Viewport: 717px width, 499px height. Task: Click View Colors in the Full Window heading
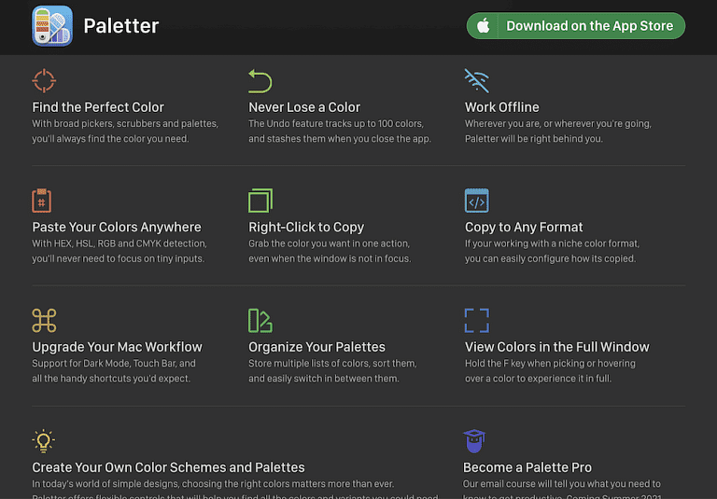click(x=557, y=347)
